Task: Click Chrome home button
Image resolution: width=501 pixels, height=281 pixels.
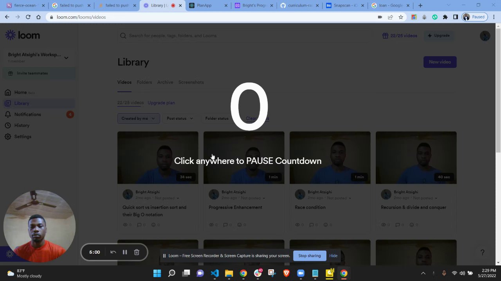Action: point(38,17)
